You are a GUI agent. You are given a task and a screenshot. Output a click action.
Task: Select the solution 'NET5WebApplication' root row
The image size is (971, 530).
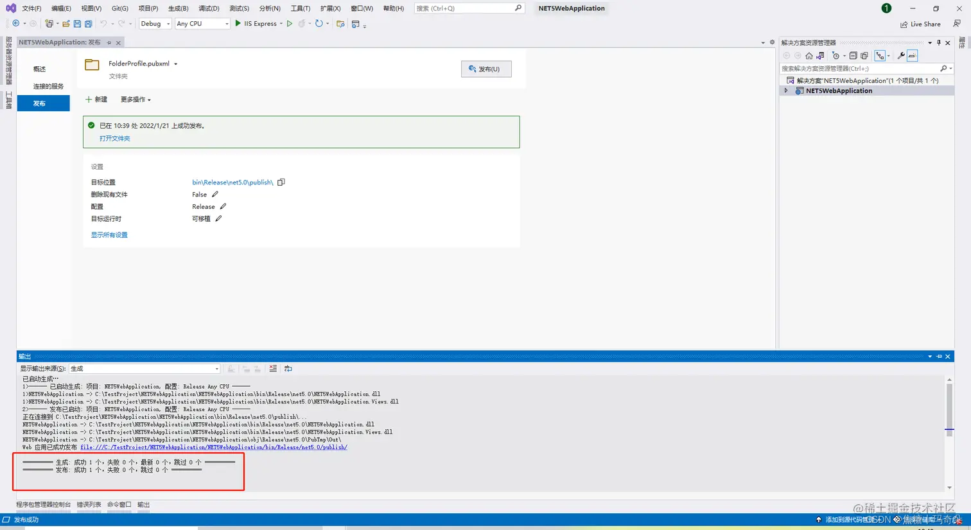pos(867,80)
